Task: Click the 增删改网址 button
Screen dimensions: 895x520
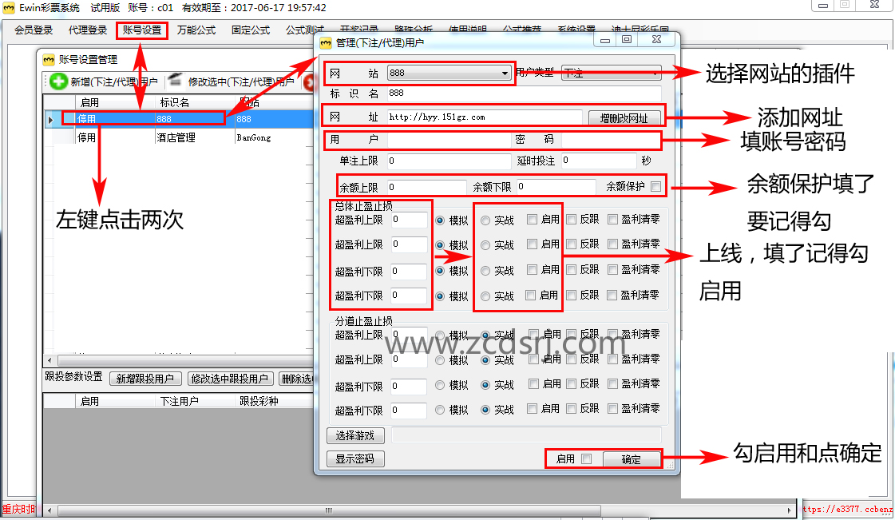Action: pos(624,118)
